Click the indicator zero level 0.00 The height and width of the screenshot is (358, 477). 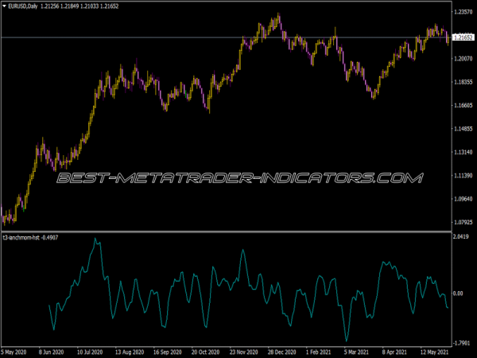[458, 293]
